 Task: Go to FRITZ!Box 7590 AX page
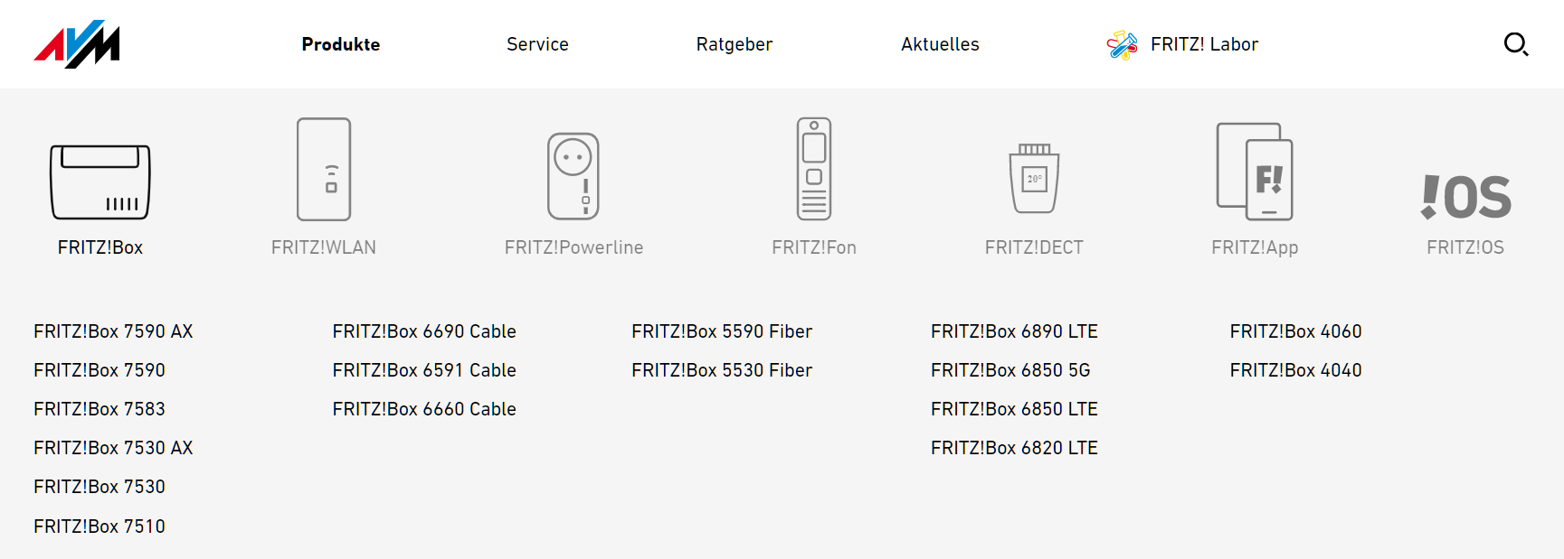point(113,331)
